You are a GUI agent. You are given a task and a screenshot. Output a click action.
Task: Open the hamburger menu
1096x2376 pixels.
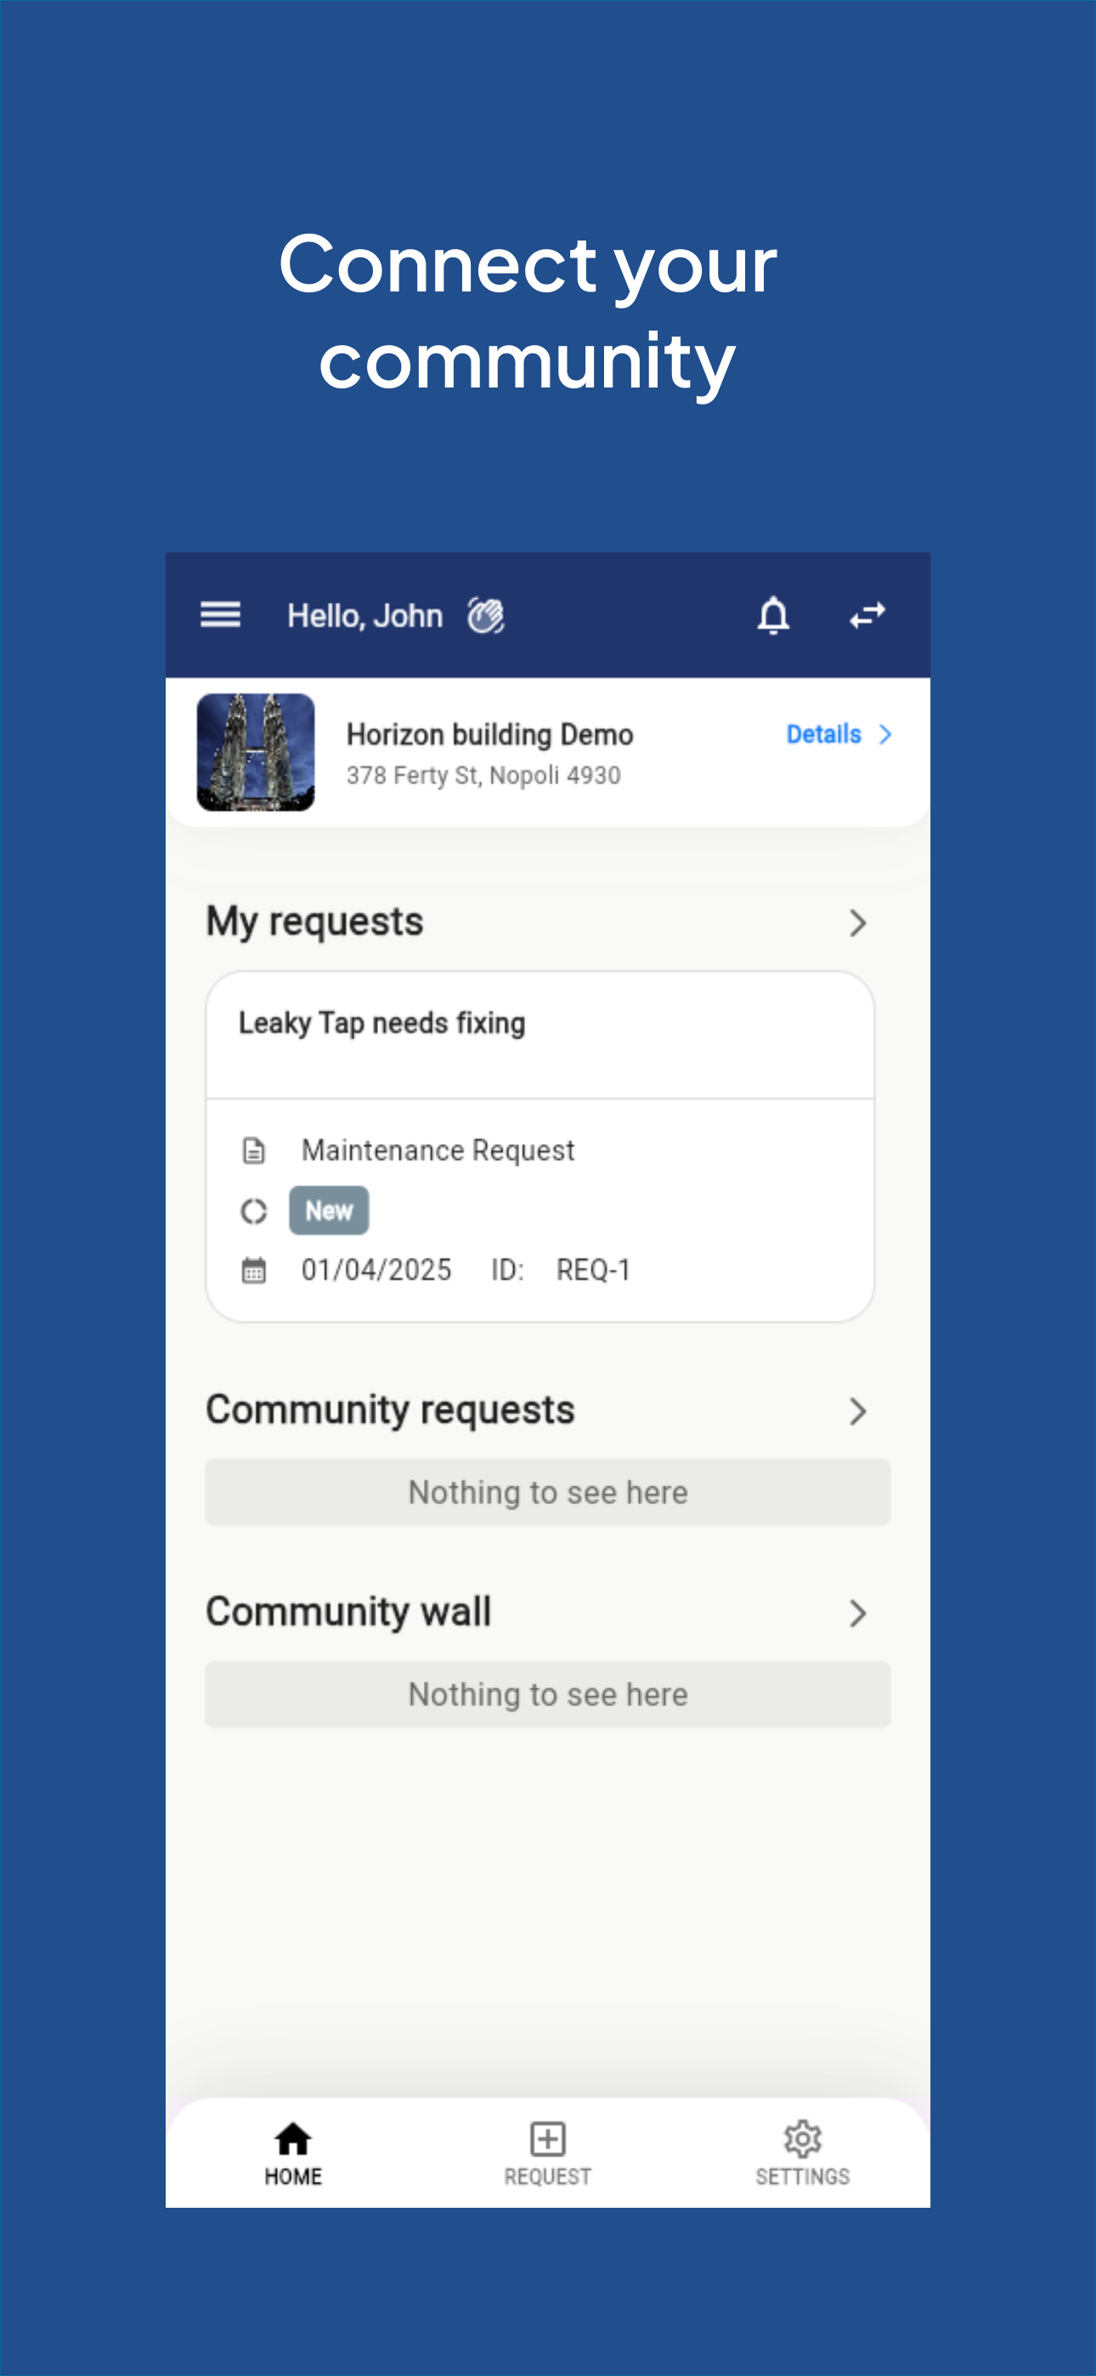click(x=221, y=614)
